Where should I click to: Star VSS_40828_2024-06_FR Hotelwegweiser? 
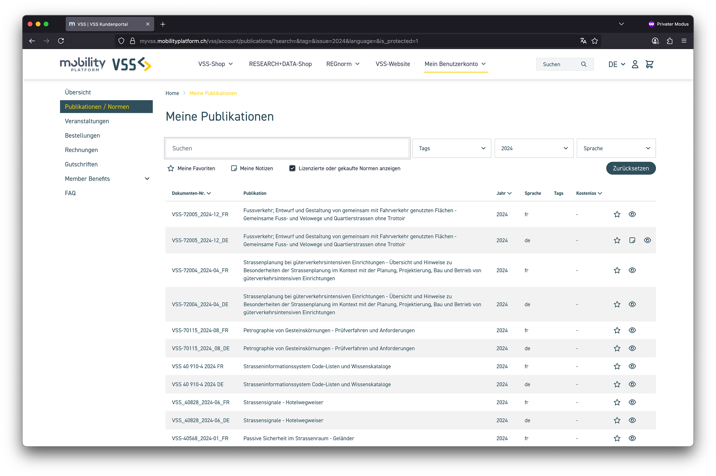pyautogui.click(x=617, y=402)
